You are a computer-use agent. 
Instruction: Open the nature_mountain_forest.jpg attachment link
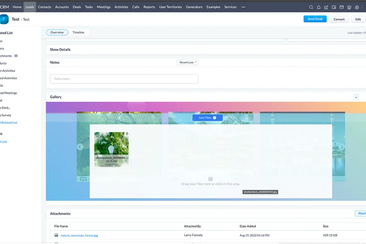point(79,235)
